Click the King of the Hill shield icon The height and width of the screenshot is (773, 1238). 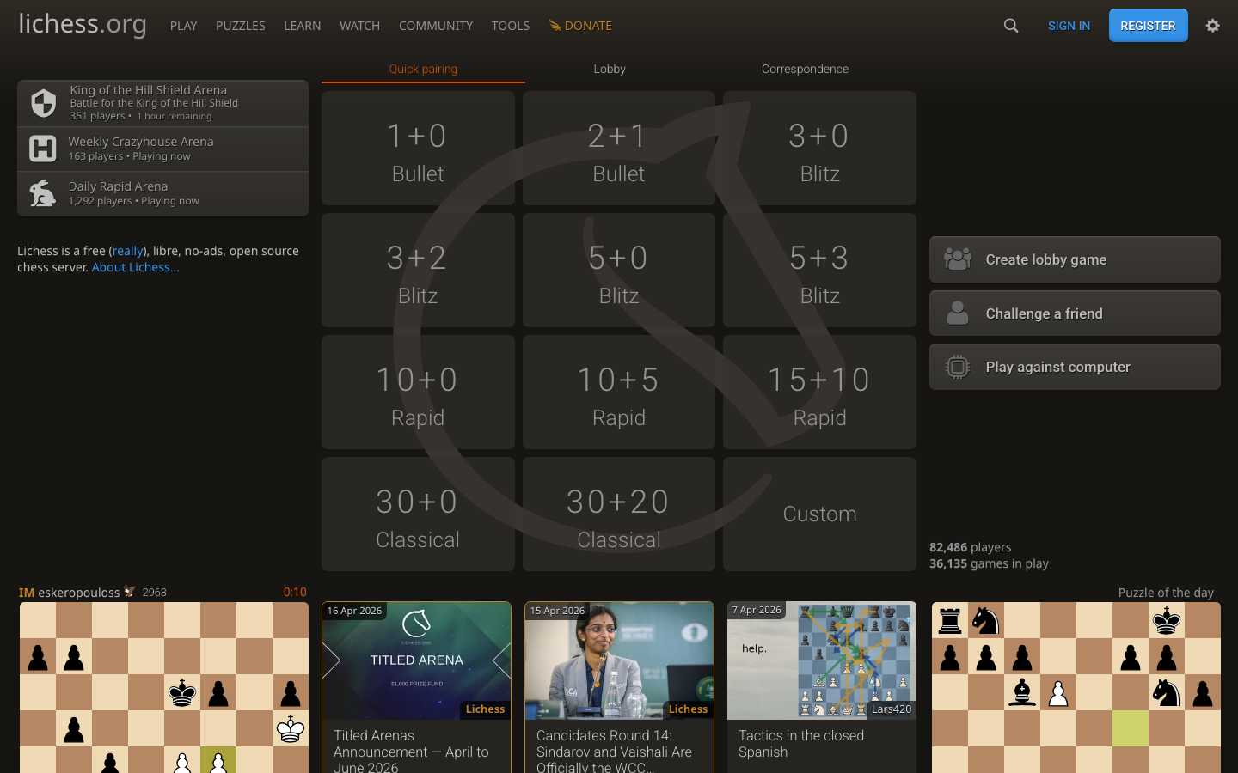tap(43, 103)
